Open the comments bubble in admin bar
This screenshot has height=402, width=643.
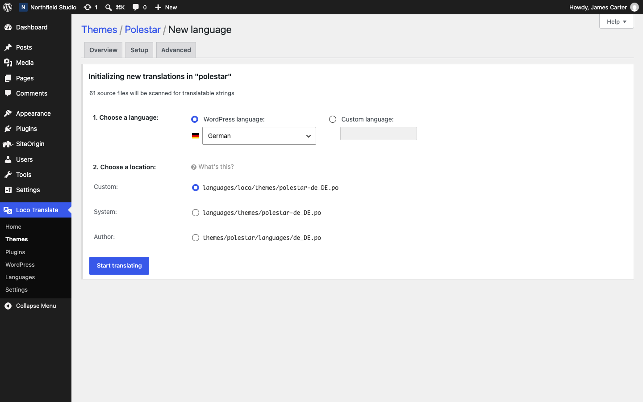pyautogui.click(x=136, y=7)
